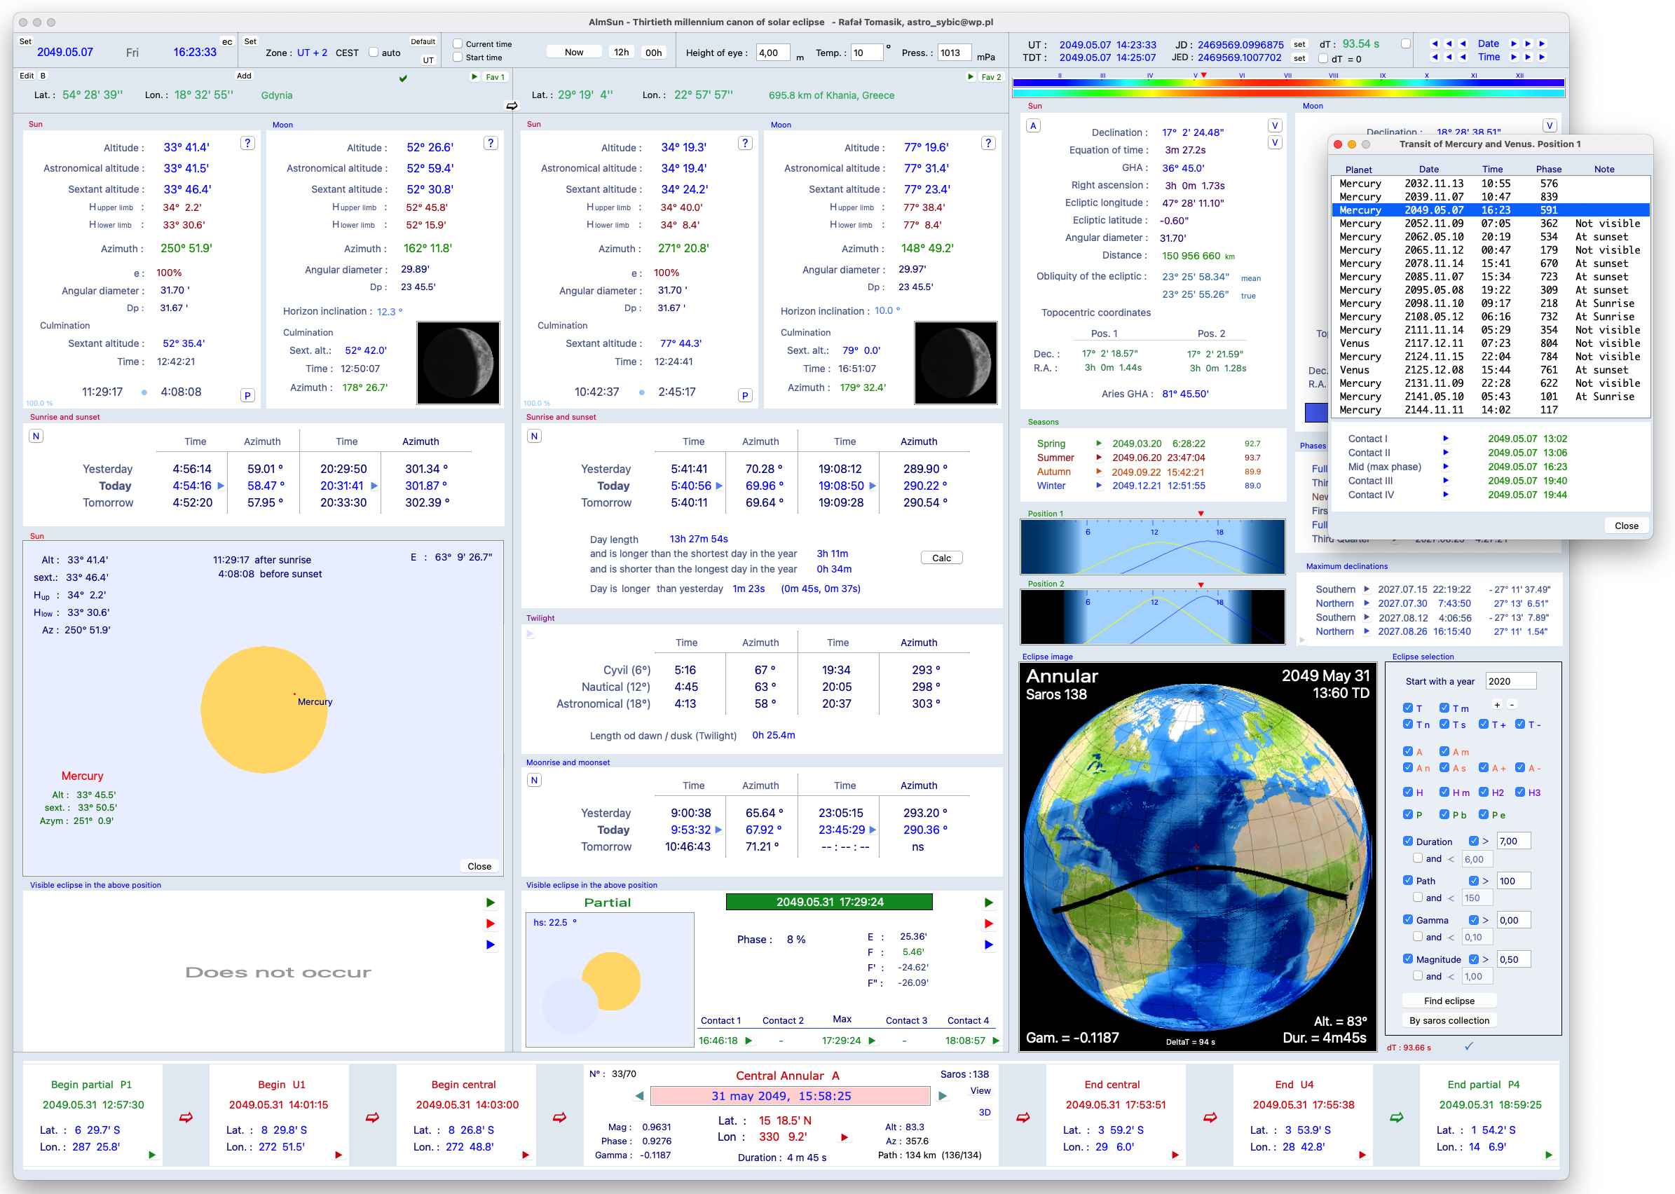Enable the 'Current time' checkbox
Viewport: 1675px width, 1194px height.
[x=458, y=43]
